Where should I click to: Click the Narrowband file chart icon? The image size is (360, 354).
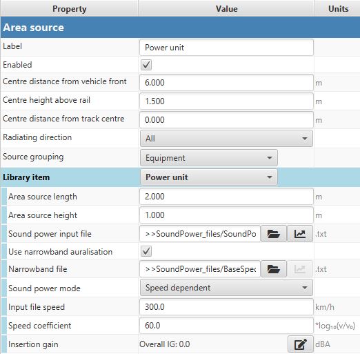click(300, 268)
